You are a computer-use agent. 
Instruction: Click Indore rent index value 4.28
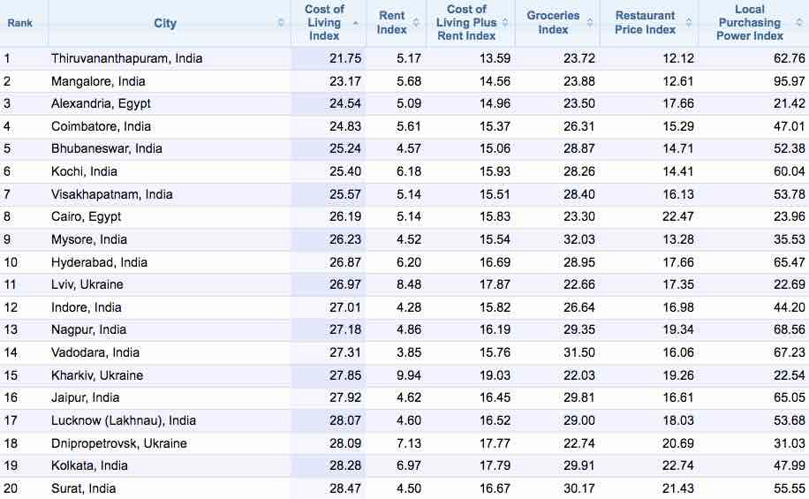(409, 307)
